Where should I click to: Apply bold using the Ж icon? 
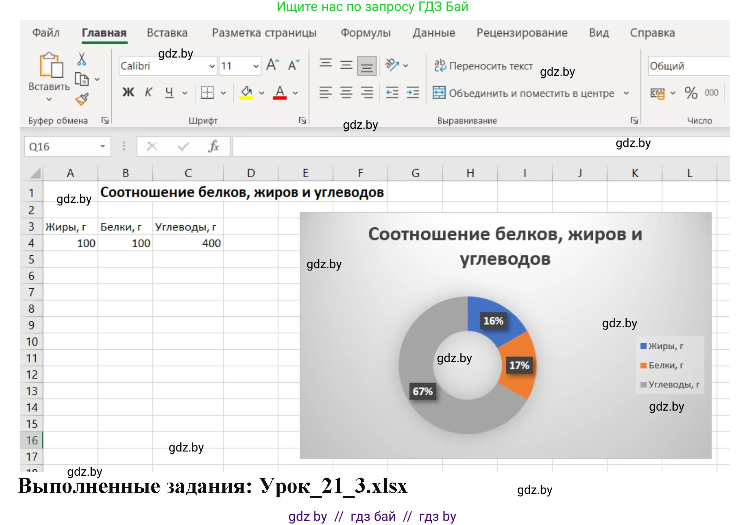tap(128, 92)
